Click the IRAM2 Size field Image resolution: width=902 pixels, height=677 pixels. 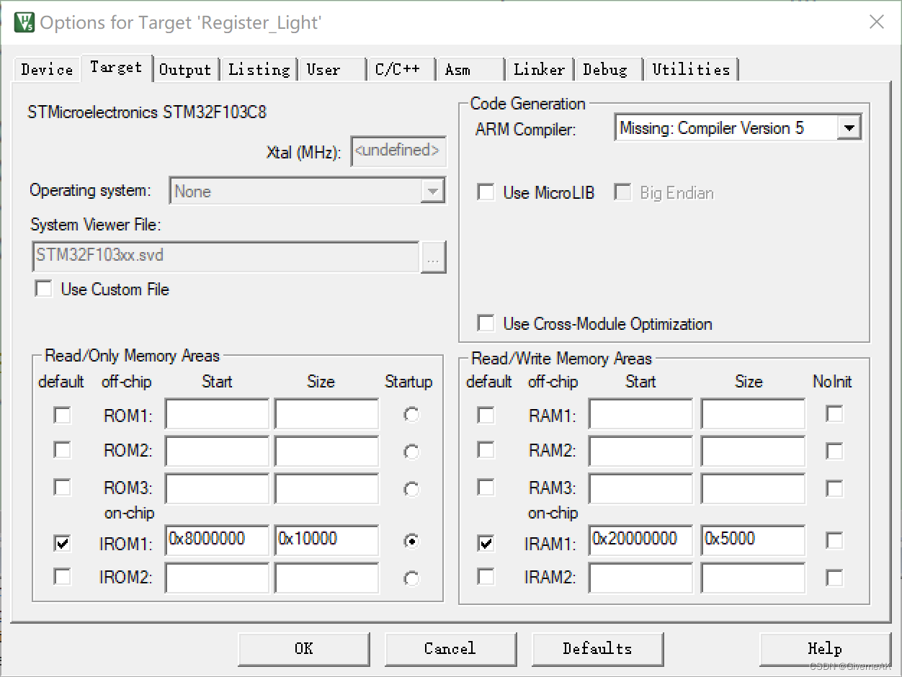point(753,578)
